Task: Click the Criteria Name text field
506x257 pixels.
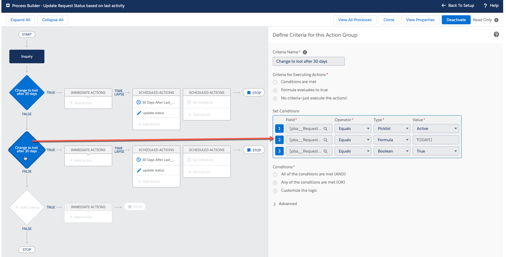Action: coord(308,61)
